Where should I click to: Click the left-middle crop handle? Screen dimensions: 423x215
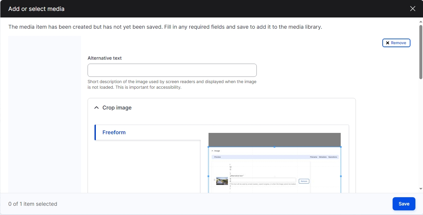(x=208, y=176)
